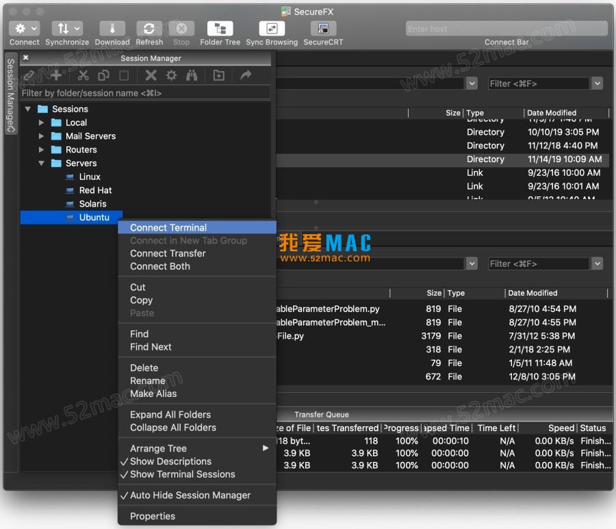Choose Connect Terminal from context menu
Screen dimensions: 616x529
[x=197, y=227]
